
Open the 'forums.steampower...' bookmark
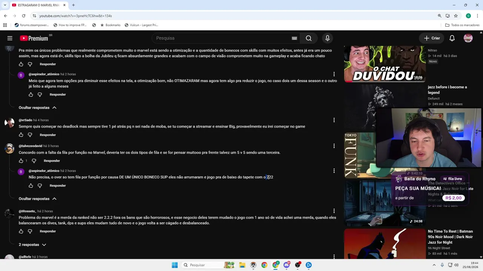click(x=32, y=25)
